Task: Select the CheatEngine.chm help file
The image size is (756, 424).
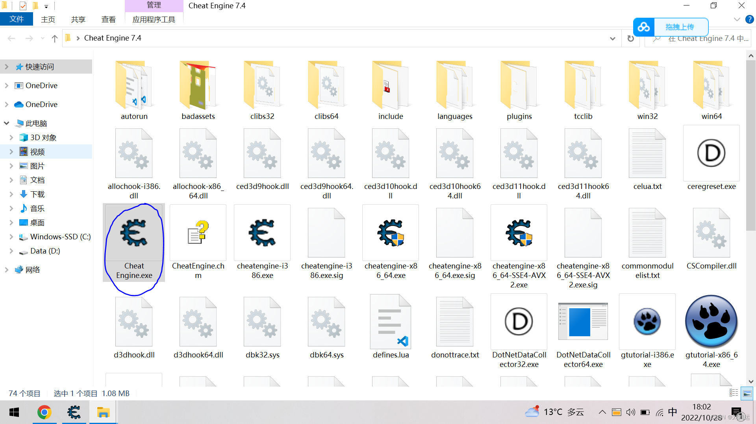Action: [198, 243]
